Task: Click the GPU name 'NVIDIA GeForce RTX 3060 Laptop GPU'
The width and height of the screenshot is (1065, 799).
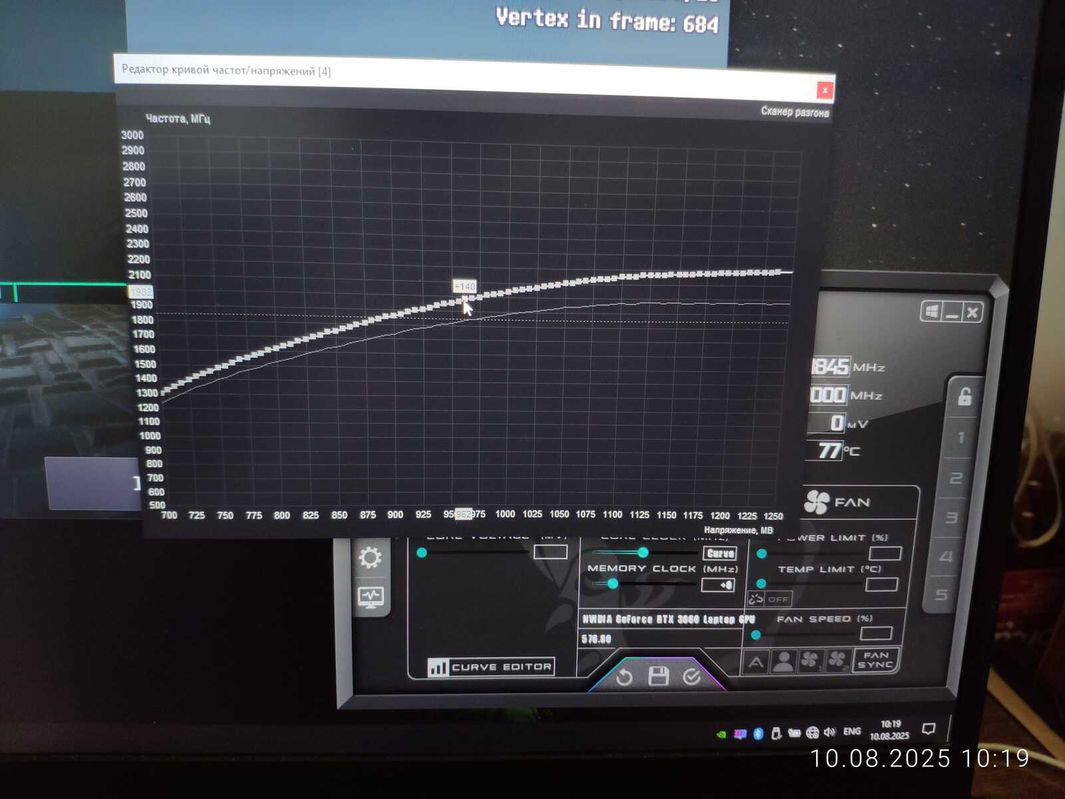Action: point(668,619)
